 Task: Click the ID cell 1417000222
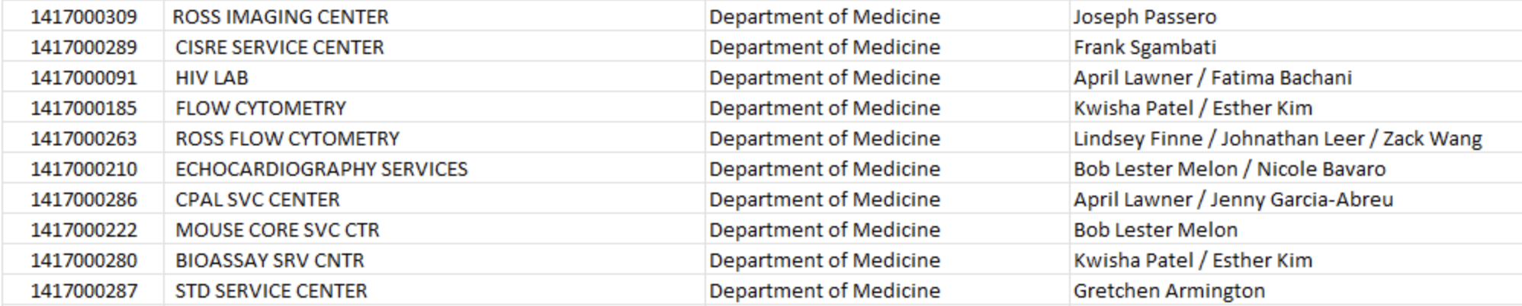pyautogui.click(x=84, y=230)
